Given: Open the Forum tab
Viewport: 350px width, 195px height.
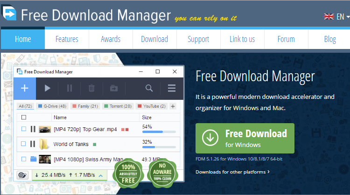Looking at the screenshot, I should pyautogui.click(x=286, y=39).
